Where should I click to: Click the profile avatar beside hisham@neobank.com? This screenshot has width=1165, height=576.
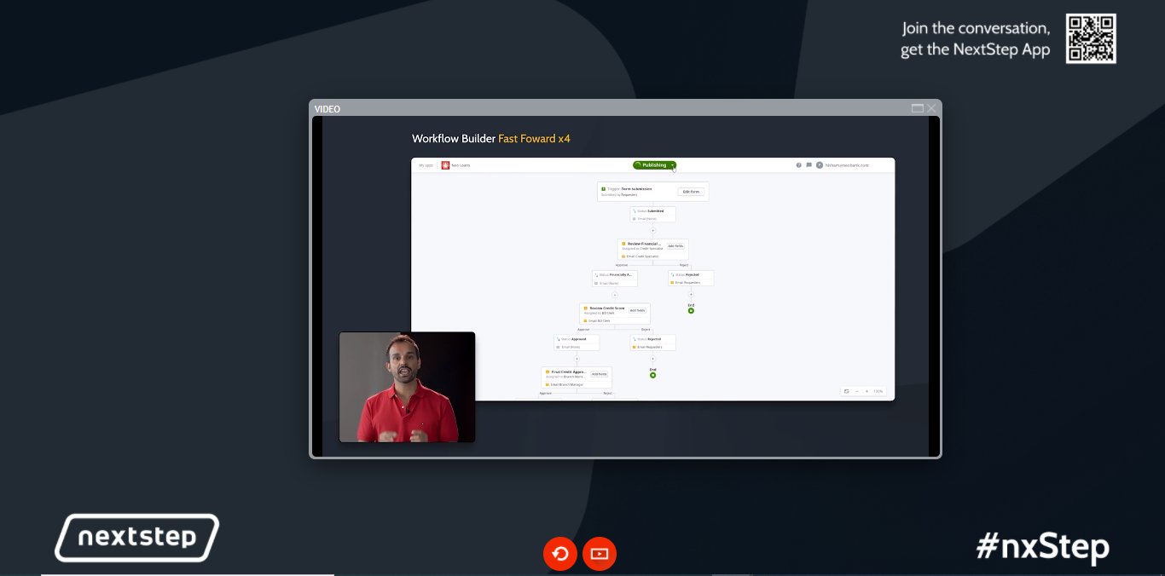(x=820, y=165)
